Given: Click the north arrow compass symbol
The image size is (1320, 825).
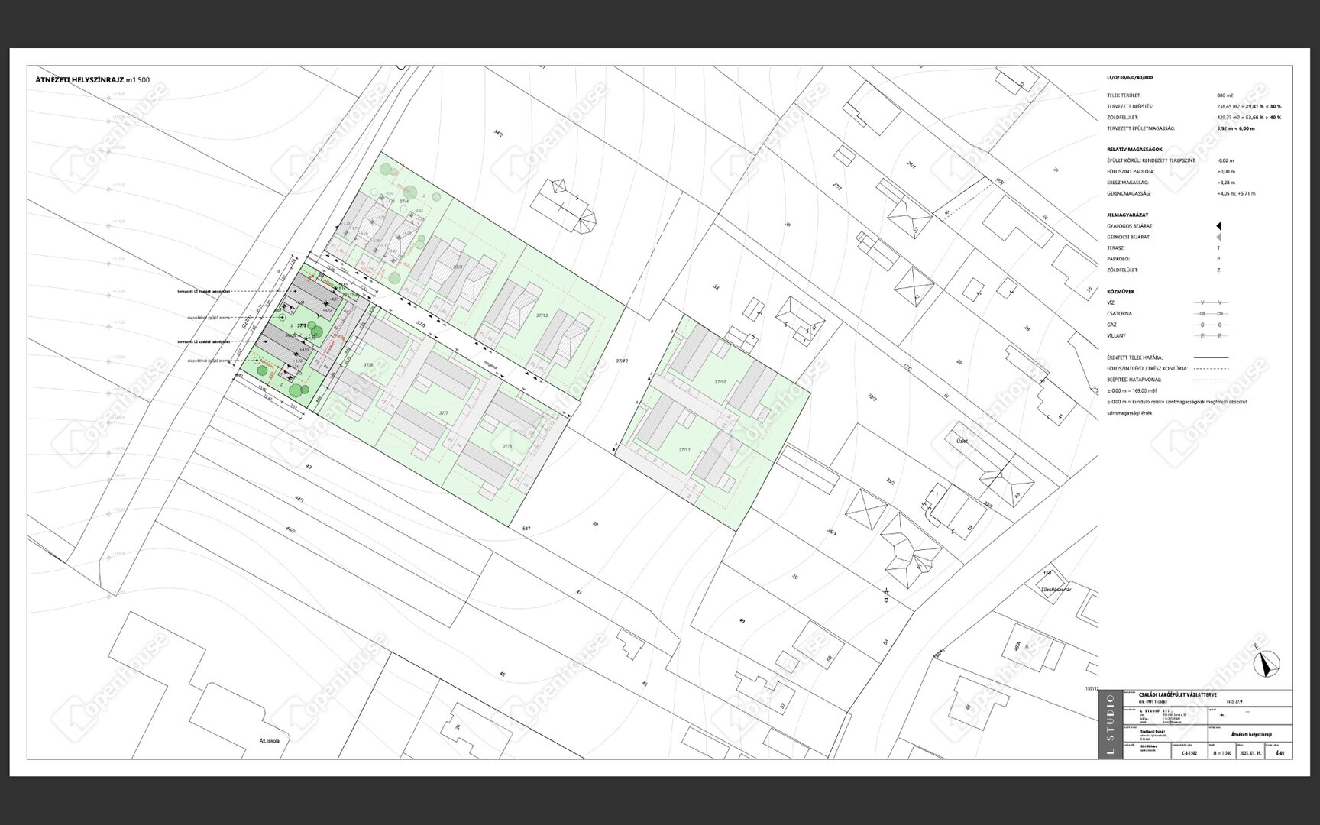Looking at the screenshot, I should pyautogui.click(x=1266, y=665).
